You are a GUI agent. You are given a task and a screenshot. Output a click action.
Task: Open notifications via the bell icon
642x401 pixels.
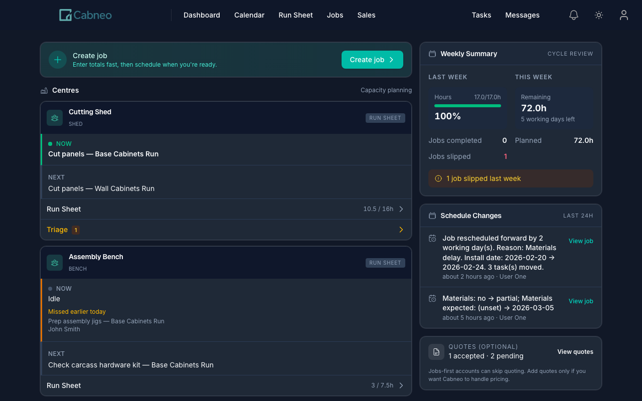(x=573, y=15)
